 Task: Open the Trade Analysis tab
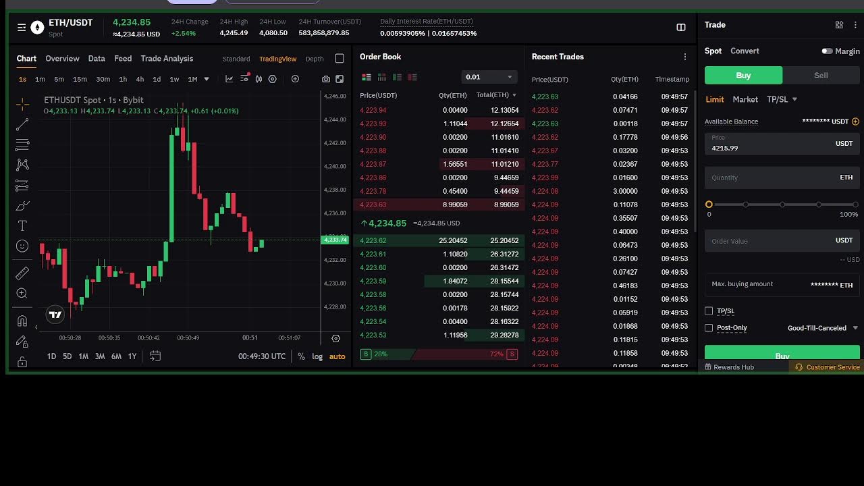pos(167,59)
